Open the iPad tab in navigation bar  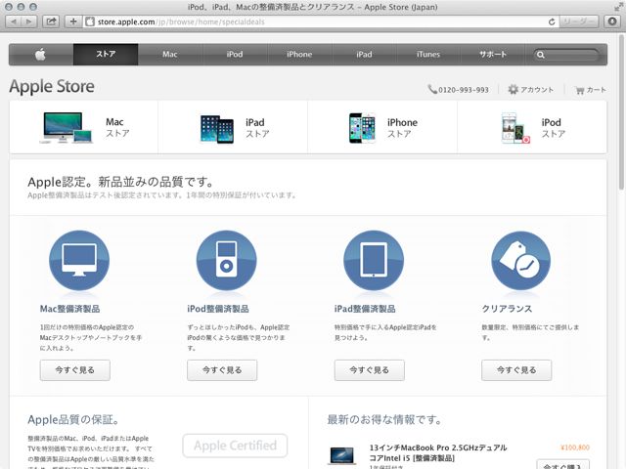[x=364, y=55]
